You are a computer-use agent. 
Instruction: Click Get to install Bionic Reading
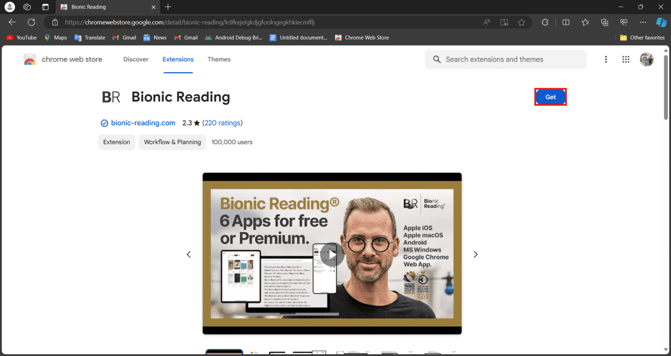550,97
